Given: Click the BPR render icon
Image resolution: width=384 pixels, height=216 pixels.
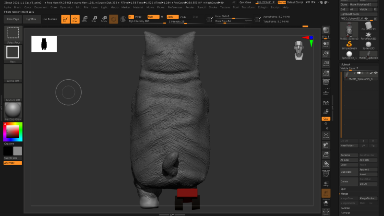Looking at the screenshot, I should (x=326, y=30).
